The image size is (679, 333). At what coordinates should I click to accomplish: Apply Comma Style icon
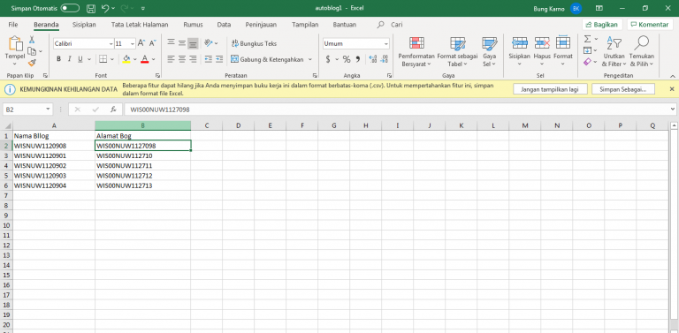(358, 59)
